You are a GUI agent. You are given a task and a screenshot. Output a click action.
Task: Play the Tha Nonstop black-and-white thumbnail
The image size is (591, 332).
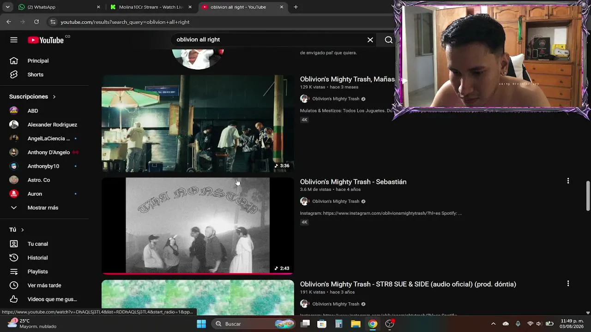coord(198,226)
